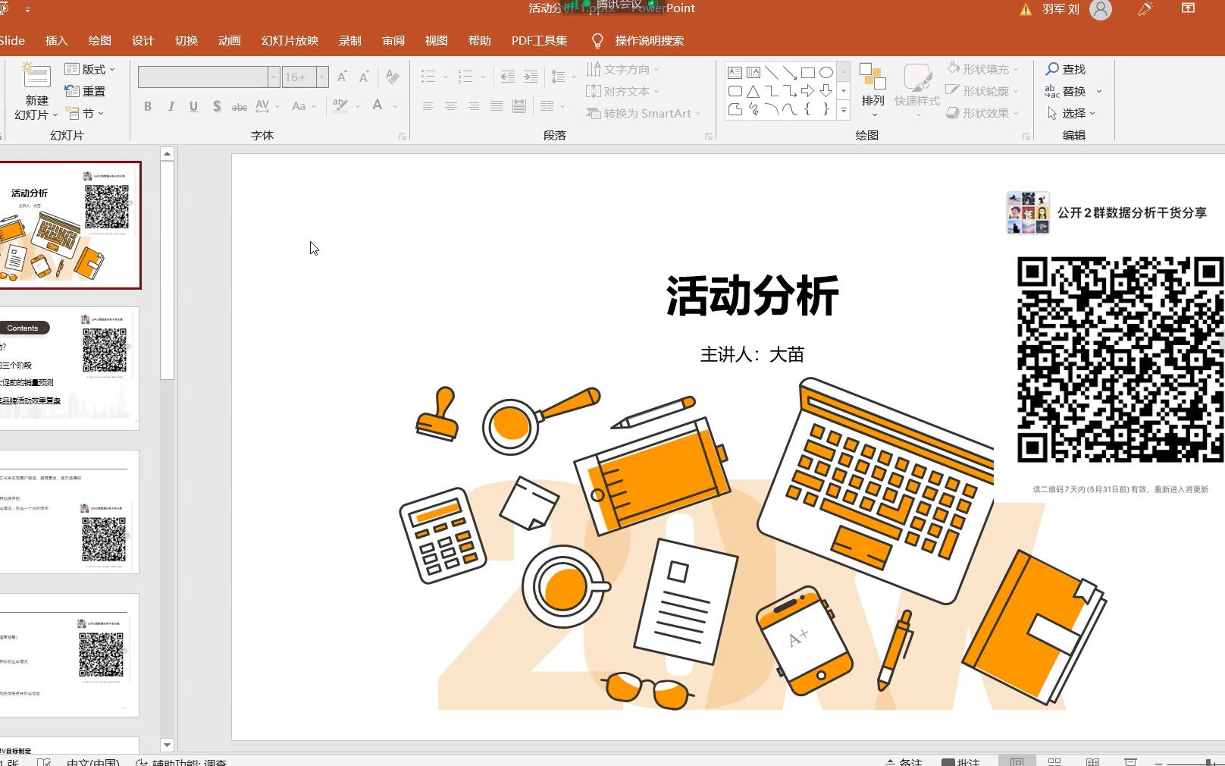
Task: Clear all formatting with eraser icon
Action: (392, 77)
